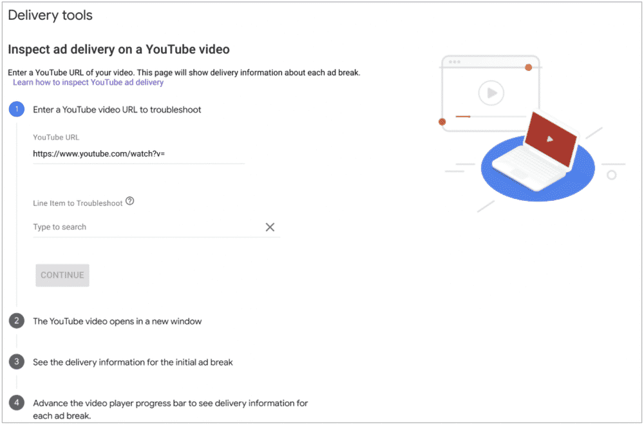Screen dimensions: 644x425
Task: Click the Inspect ad delivery on a YouTube video heading
Action: coord(118,50)
